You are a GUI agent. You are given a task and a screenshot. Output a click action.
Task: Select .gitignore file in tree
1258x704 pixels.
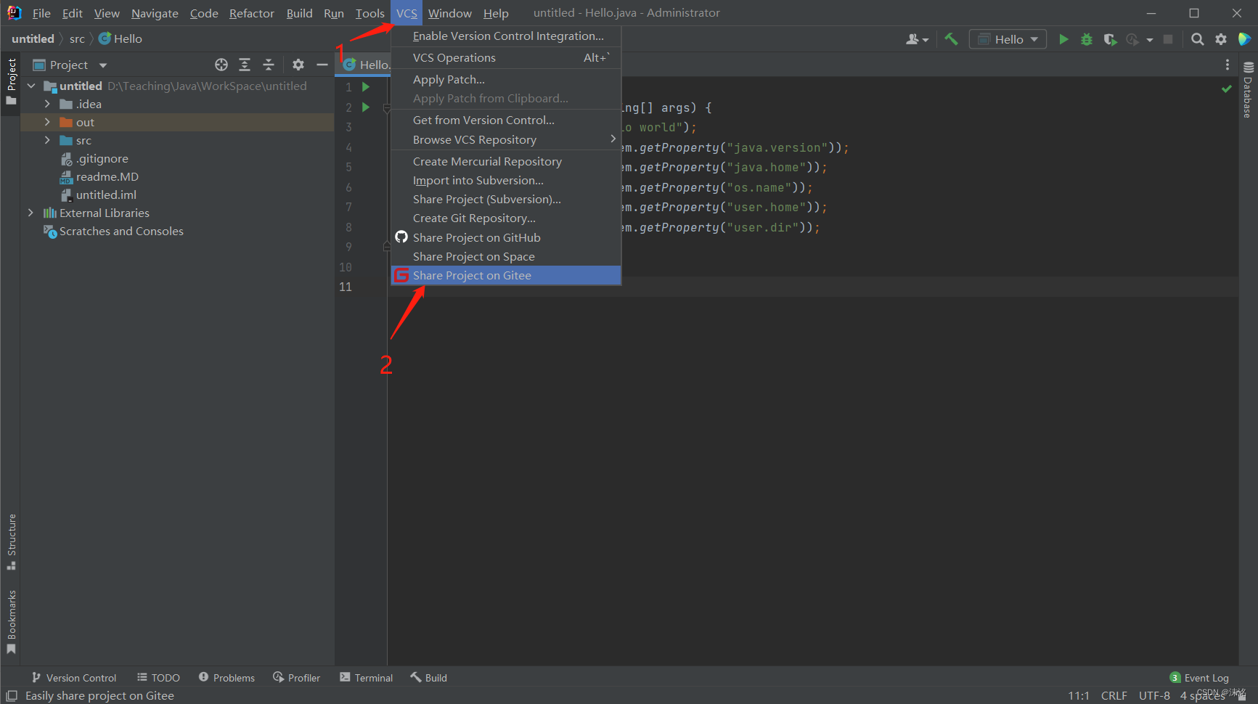(x=102, y=158)
